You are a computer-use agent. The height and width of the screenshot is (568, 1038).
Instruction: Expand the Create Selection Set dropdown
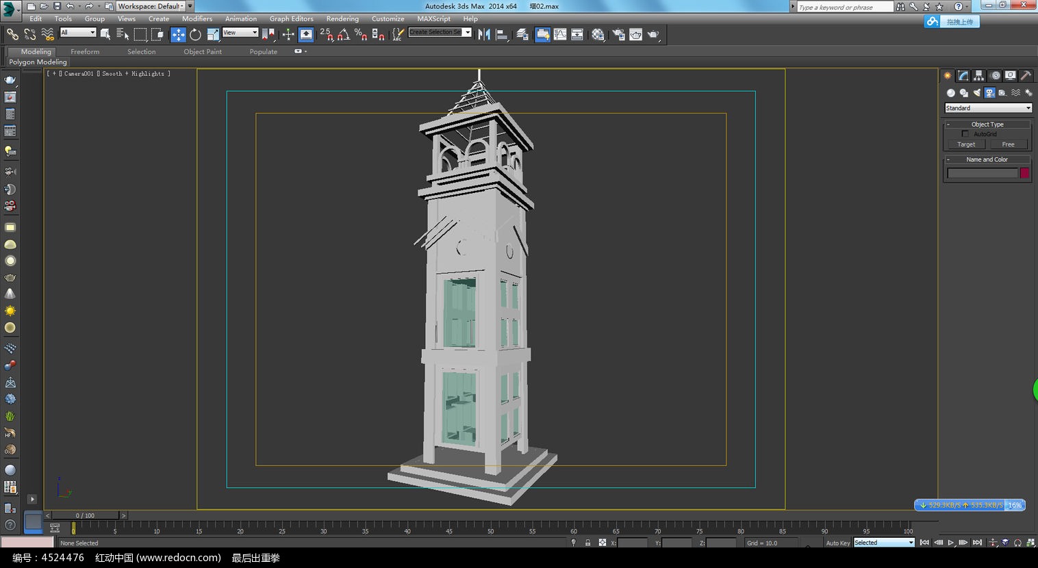[x=468, y=32]
